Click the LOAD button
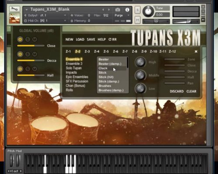The width and height of the screenshot is (218, 174). 80,40
